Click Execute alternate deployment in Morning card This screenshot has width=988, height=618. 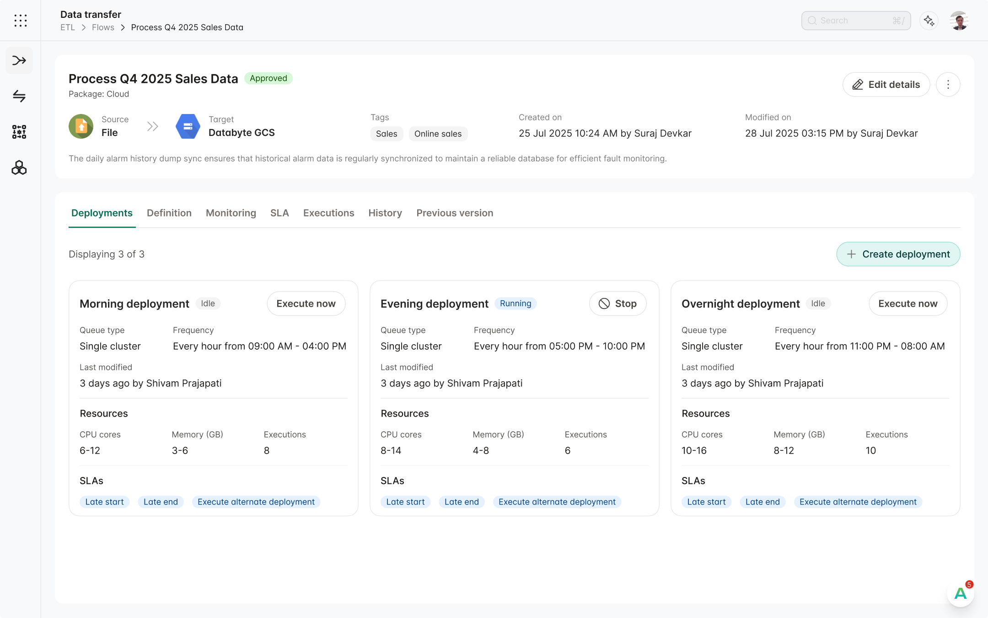tap(256, 502)
